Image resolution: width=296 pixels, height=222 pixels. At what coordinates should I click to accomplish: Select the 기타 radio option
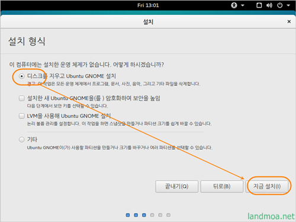[22, 140]
